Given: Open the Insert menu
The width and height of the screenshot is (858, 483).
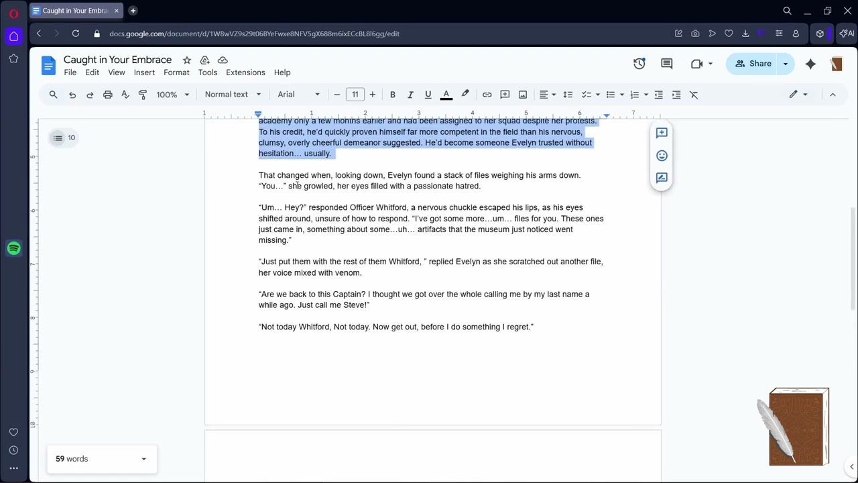Looking at the screenshot, I should [144, 72].
